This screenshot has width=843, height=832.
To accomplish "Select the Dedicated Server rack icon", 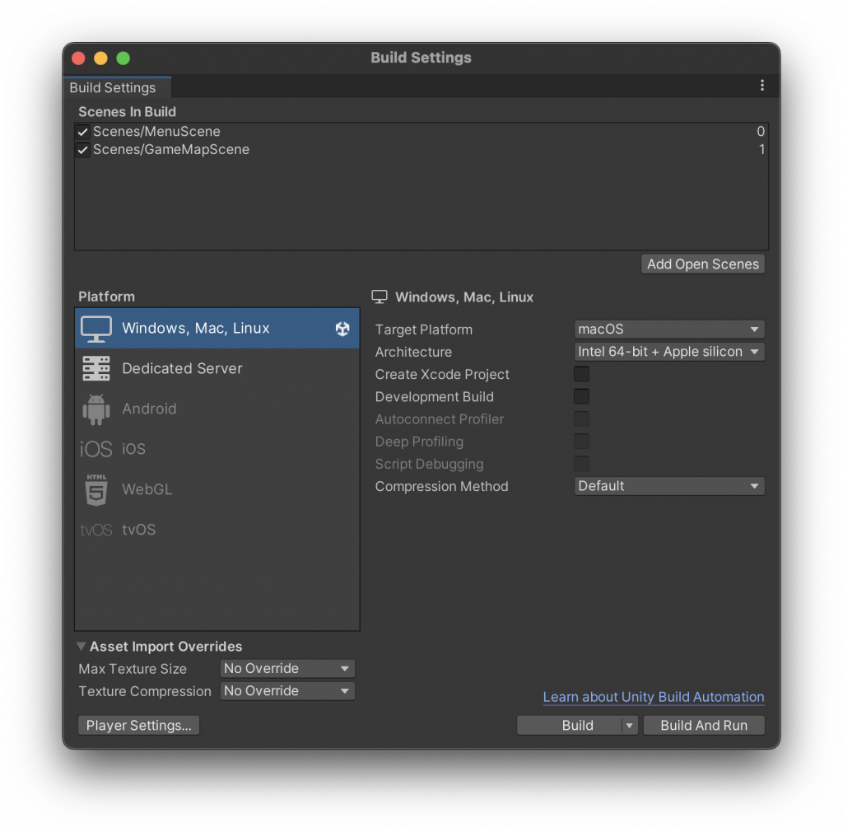I will (x=96, y=368).
